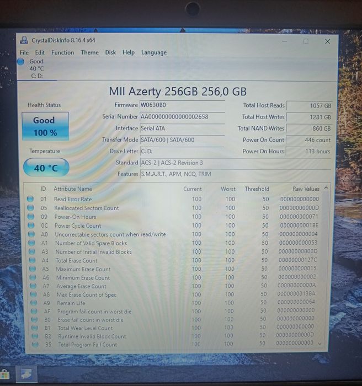Click the Features S.M.A.R.T. field

pyautogui.click(x=235, y=174)
